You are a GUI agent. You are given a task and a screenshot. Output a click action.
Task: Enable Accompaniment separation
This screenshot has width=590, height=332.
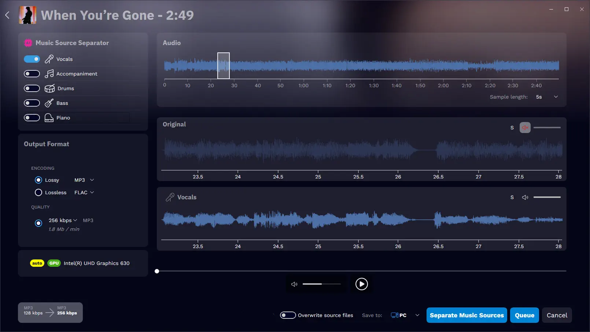click(32, 73)
